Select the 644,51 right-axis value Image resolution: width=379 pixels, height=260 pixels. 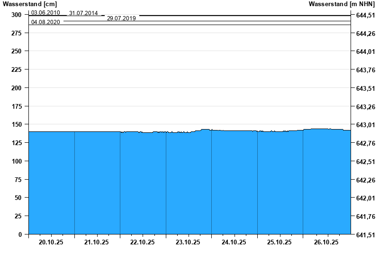(x=366, y=15)
